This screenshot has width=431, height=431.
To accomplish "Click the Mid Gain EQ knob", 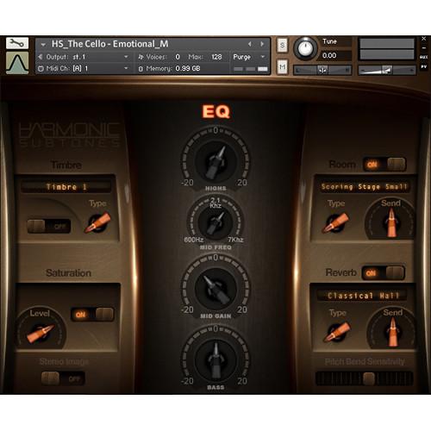I will (215, 289).
